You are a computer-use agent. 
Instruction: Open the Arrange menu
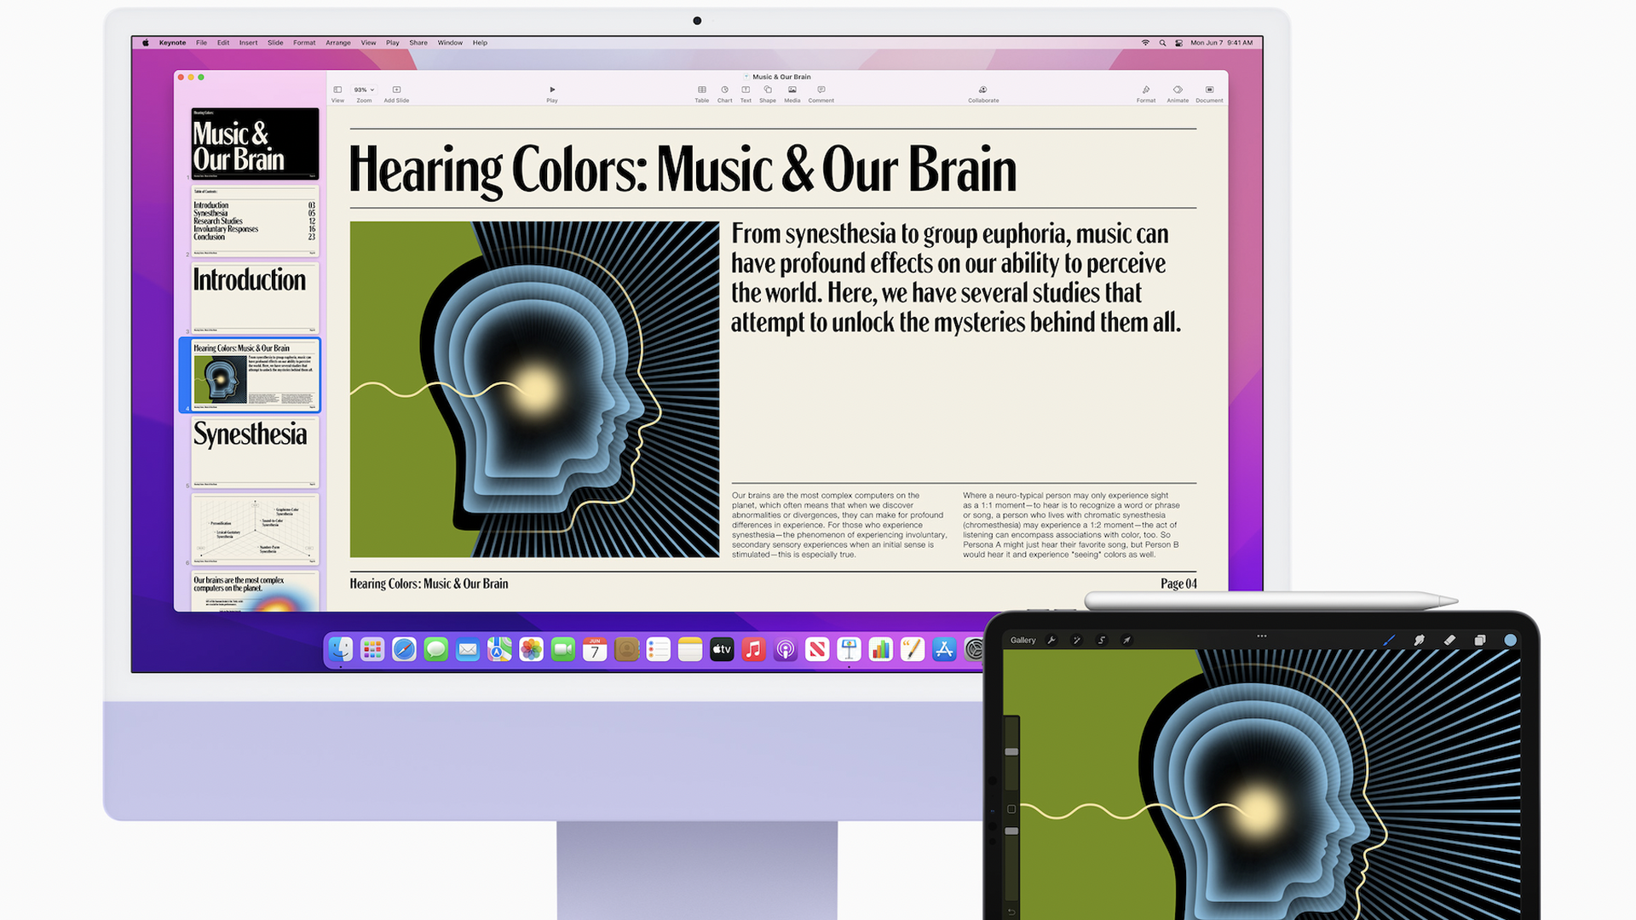coord(338,42)
